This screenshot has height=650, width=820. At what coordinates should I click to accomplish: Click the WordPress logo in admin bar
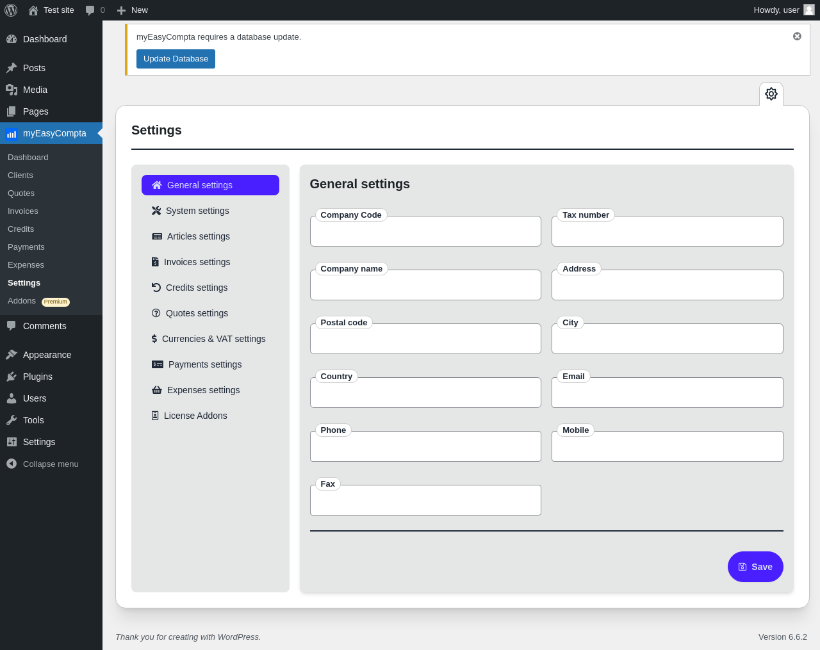(x=11, y=10)
